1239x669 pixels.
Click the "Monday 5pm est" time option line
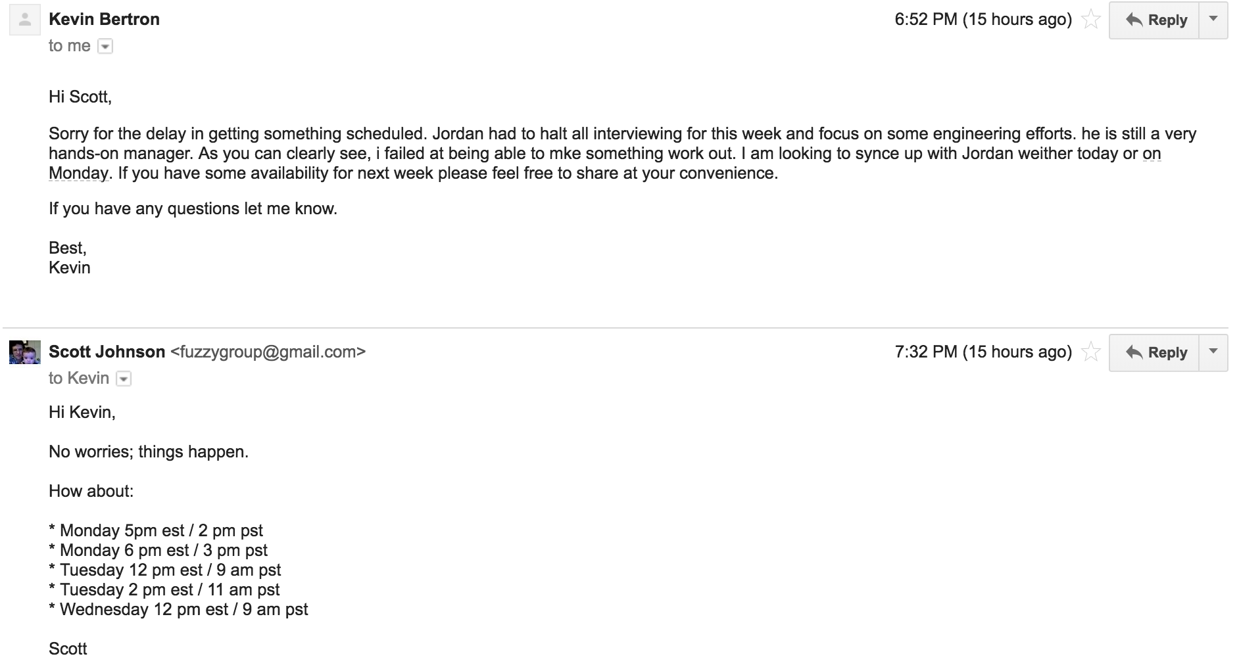tap(156, 530)
